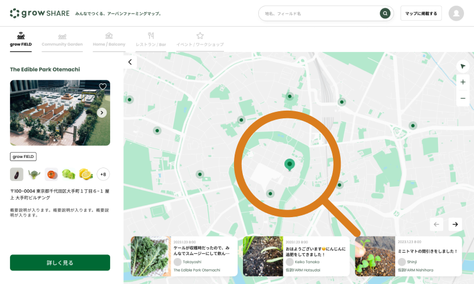Switch to Home / Balcony tab
This screenshot has height=284, width=474.
pyautogui.click(x=109, y=40)
